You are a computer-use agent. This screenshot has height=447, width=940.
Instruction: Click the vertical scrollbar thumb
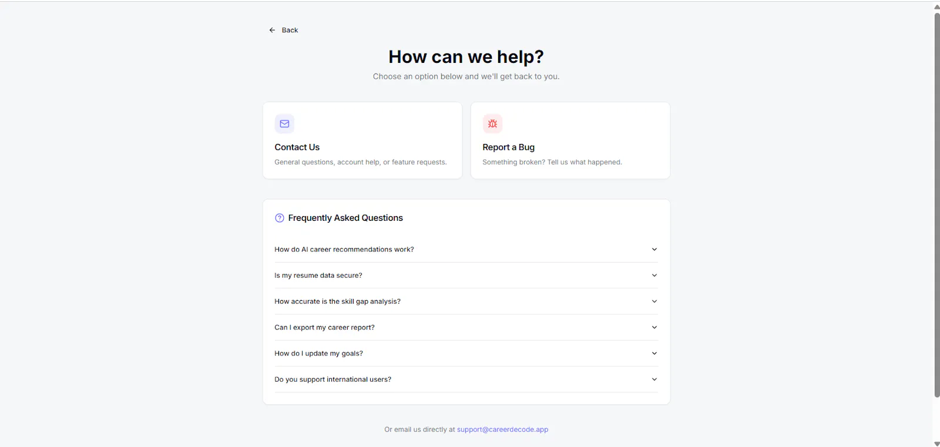click(936, 205)
